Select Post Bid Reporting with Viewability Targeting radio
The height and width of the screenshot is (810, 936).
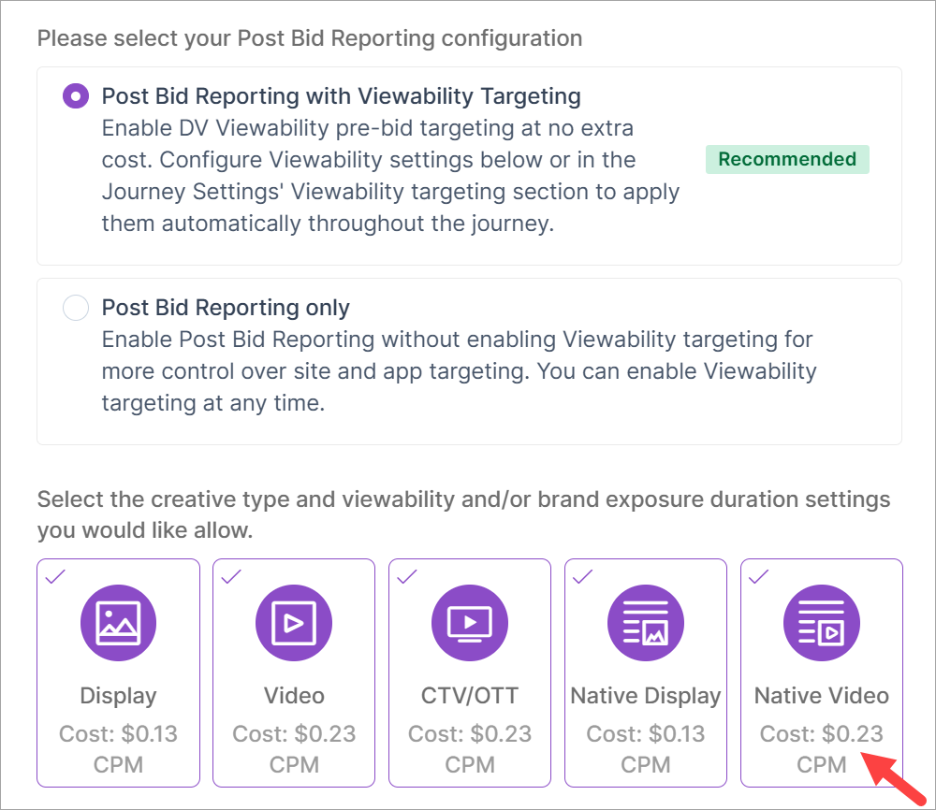click(76, 96)
